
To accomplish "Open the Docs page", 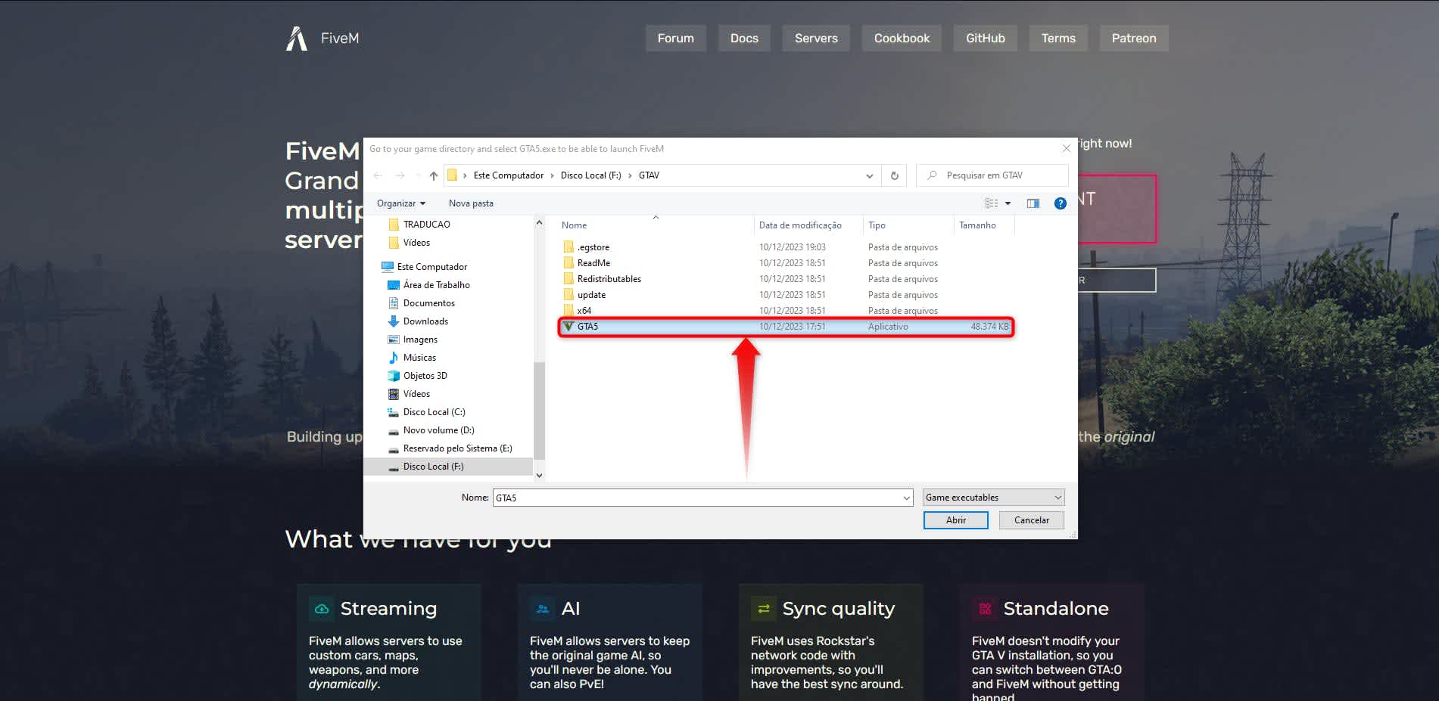I will coord(744,39).
